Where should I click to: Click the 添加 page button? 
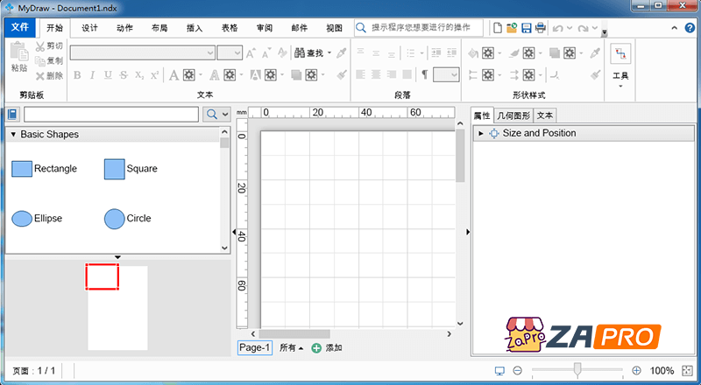[x=327, y=348]
